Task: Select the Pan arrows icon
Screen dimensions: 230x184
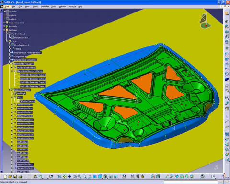Action: tap(69, 176)
